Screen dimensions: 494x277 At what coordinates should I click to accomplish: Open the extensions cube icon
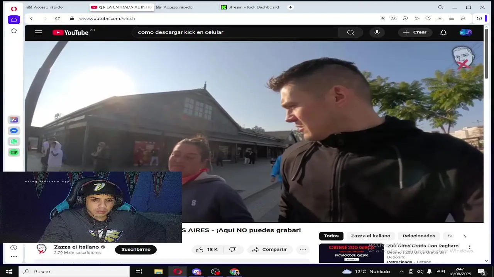point(479,18)
